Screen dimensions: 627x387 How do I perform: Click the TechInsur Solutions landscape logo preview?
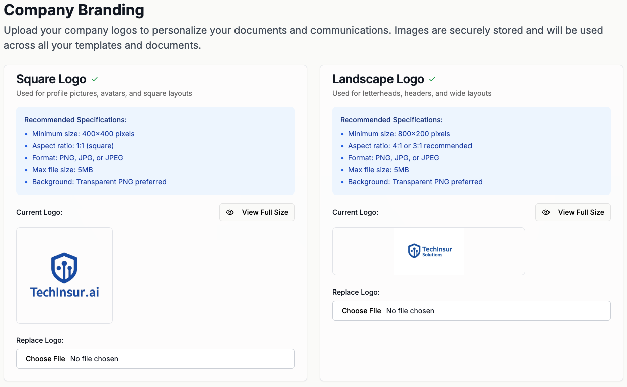point(429,251)
